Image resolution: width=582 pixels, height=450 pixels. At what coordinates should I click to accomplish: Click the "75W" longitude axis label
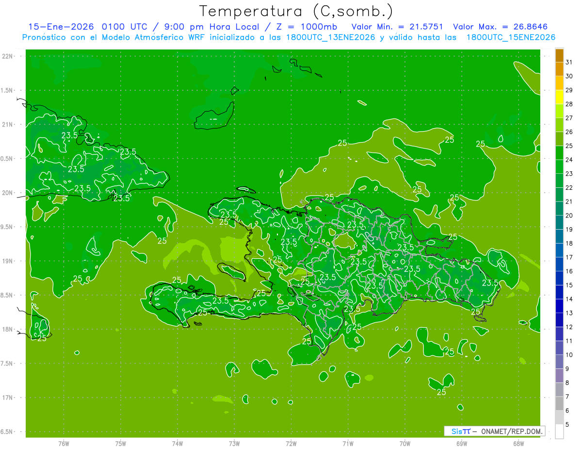click(120, 443)
